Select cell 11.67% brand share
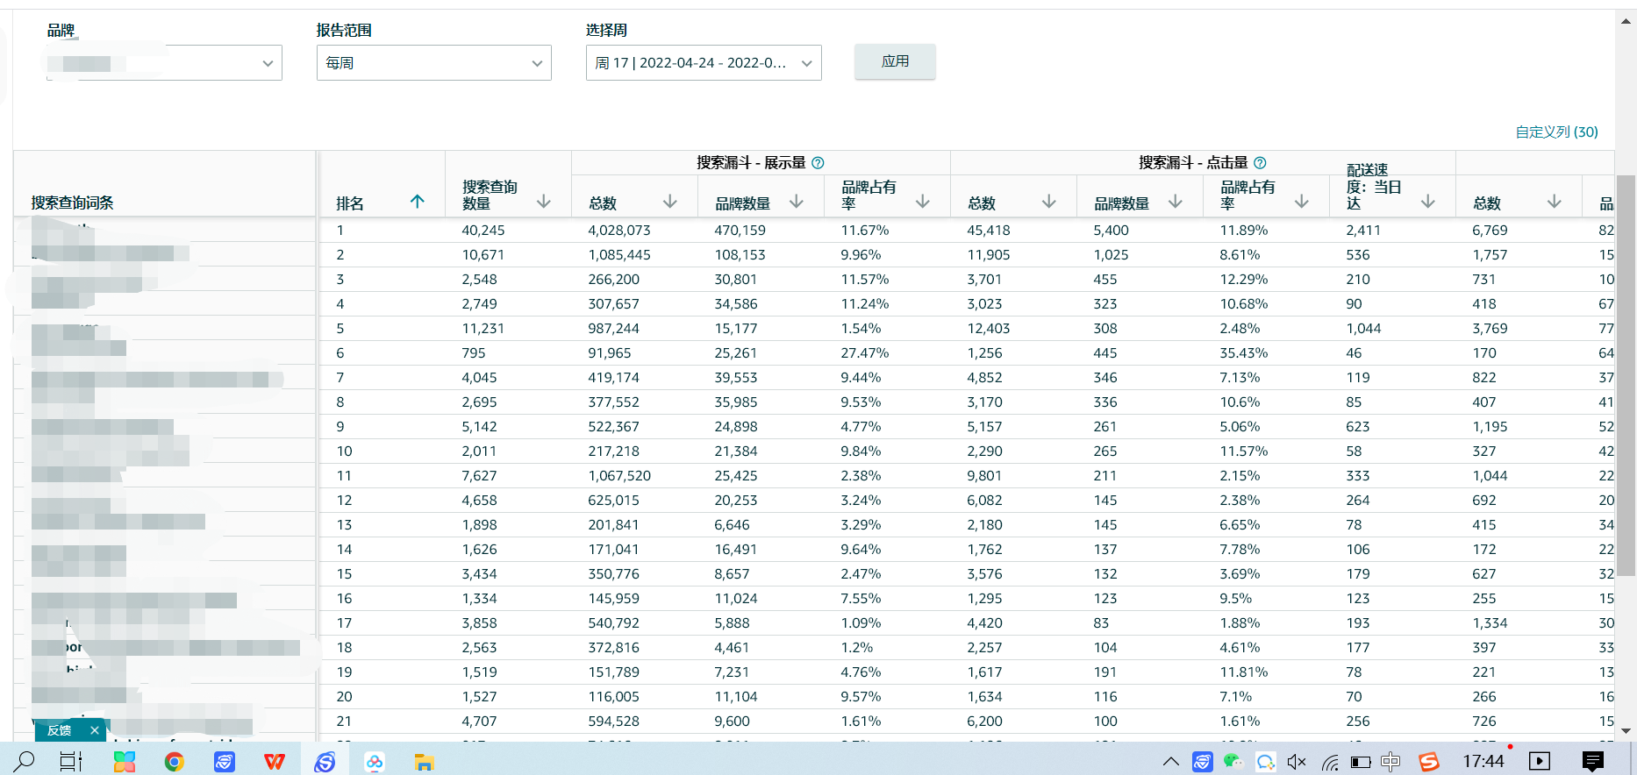Screen dimensions: 1637x775 pyautogui.click(x=865, y=231)
